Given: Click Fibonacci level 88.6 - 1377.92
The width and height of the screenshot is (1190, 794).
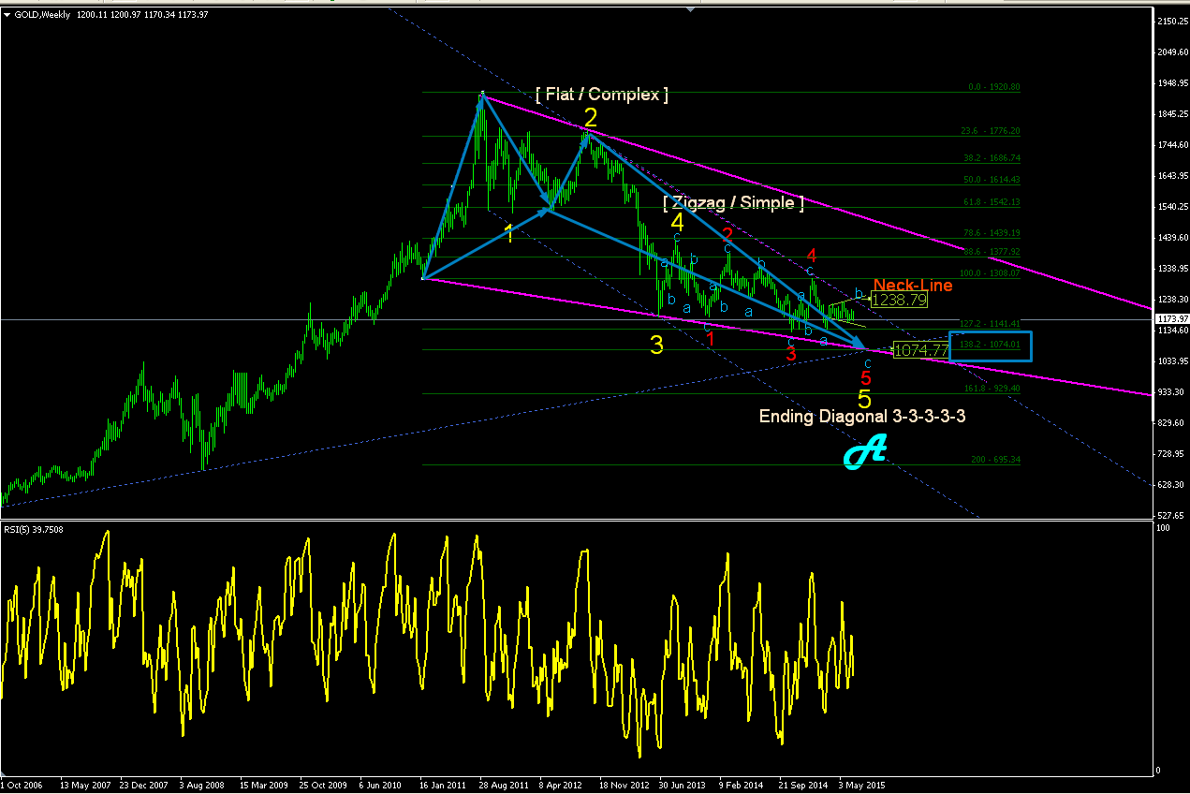Looking at the screenshot, I should click(991, 252).
